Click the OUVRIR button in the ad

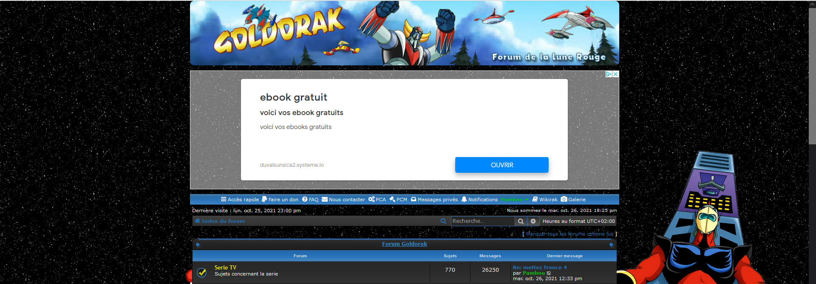click(502, 165)
